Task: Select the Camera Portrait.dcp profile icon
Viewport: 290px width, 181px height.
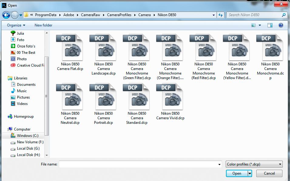Action: click(x=103, y=96)
